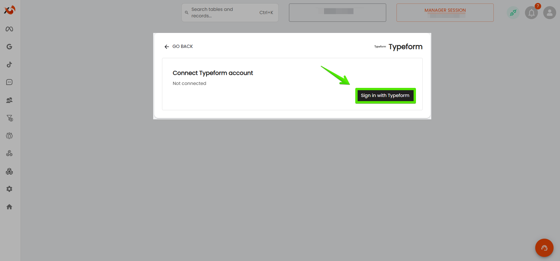Open the user profile avatar menu
Screen dimensions: 560x261
pyautogui.click(x=549, y=13)
